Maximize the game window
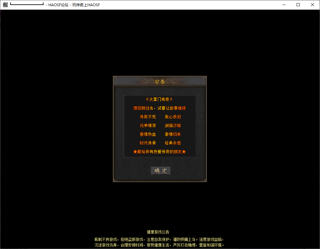The height and width of the screenshot is (249, 320). (x=298, y=5)
